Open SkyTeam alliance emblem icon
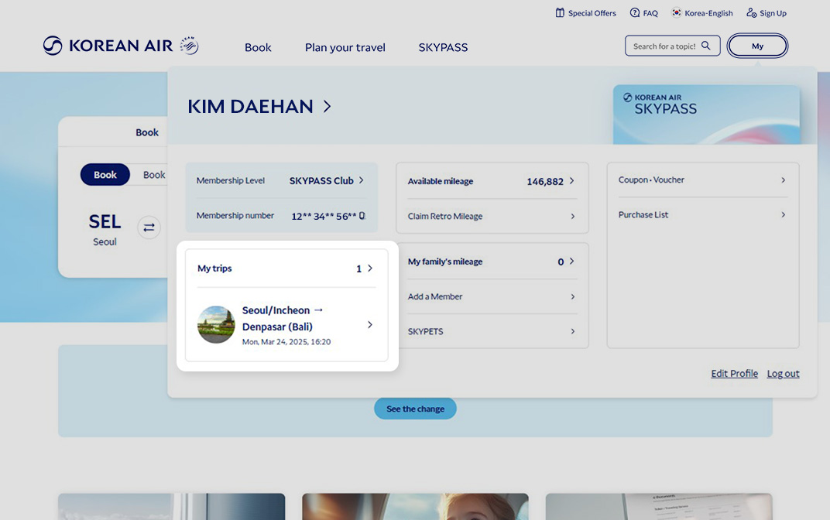830x520 pixels. click(x=189, y=46)
